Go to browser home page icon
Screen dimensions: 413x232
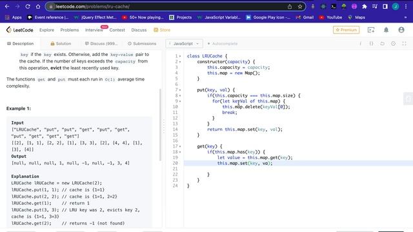tap(38, 6)
